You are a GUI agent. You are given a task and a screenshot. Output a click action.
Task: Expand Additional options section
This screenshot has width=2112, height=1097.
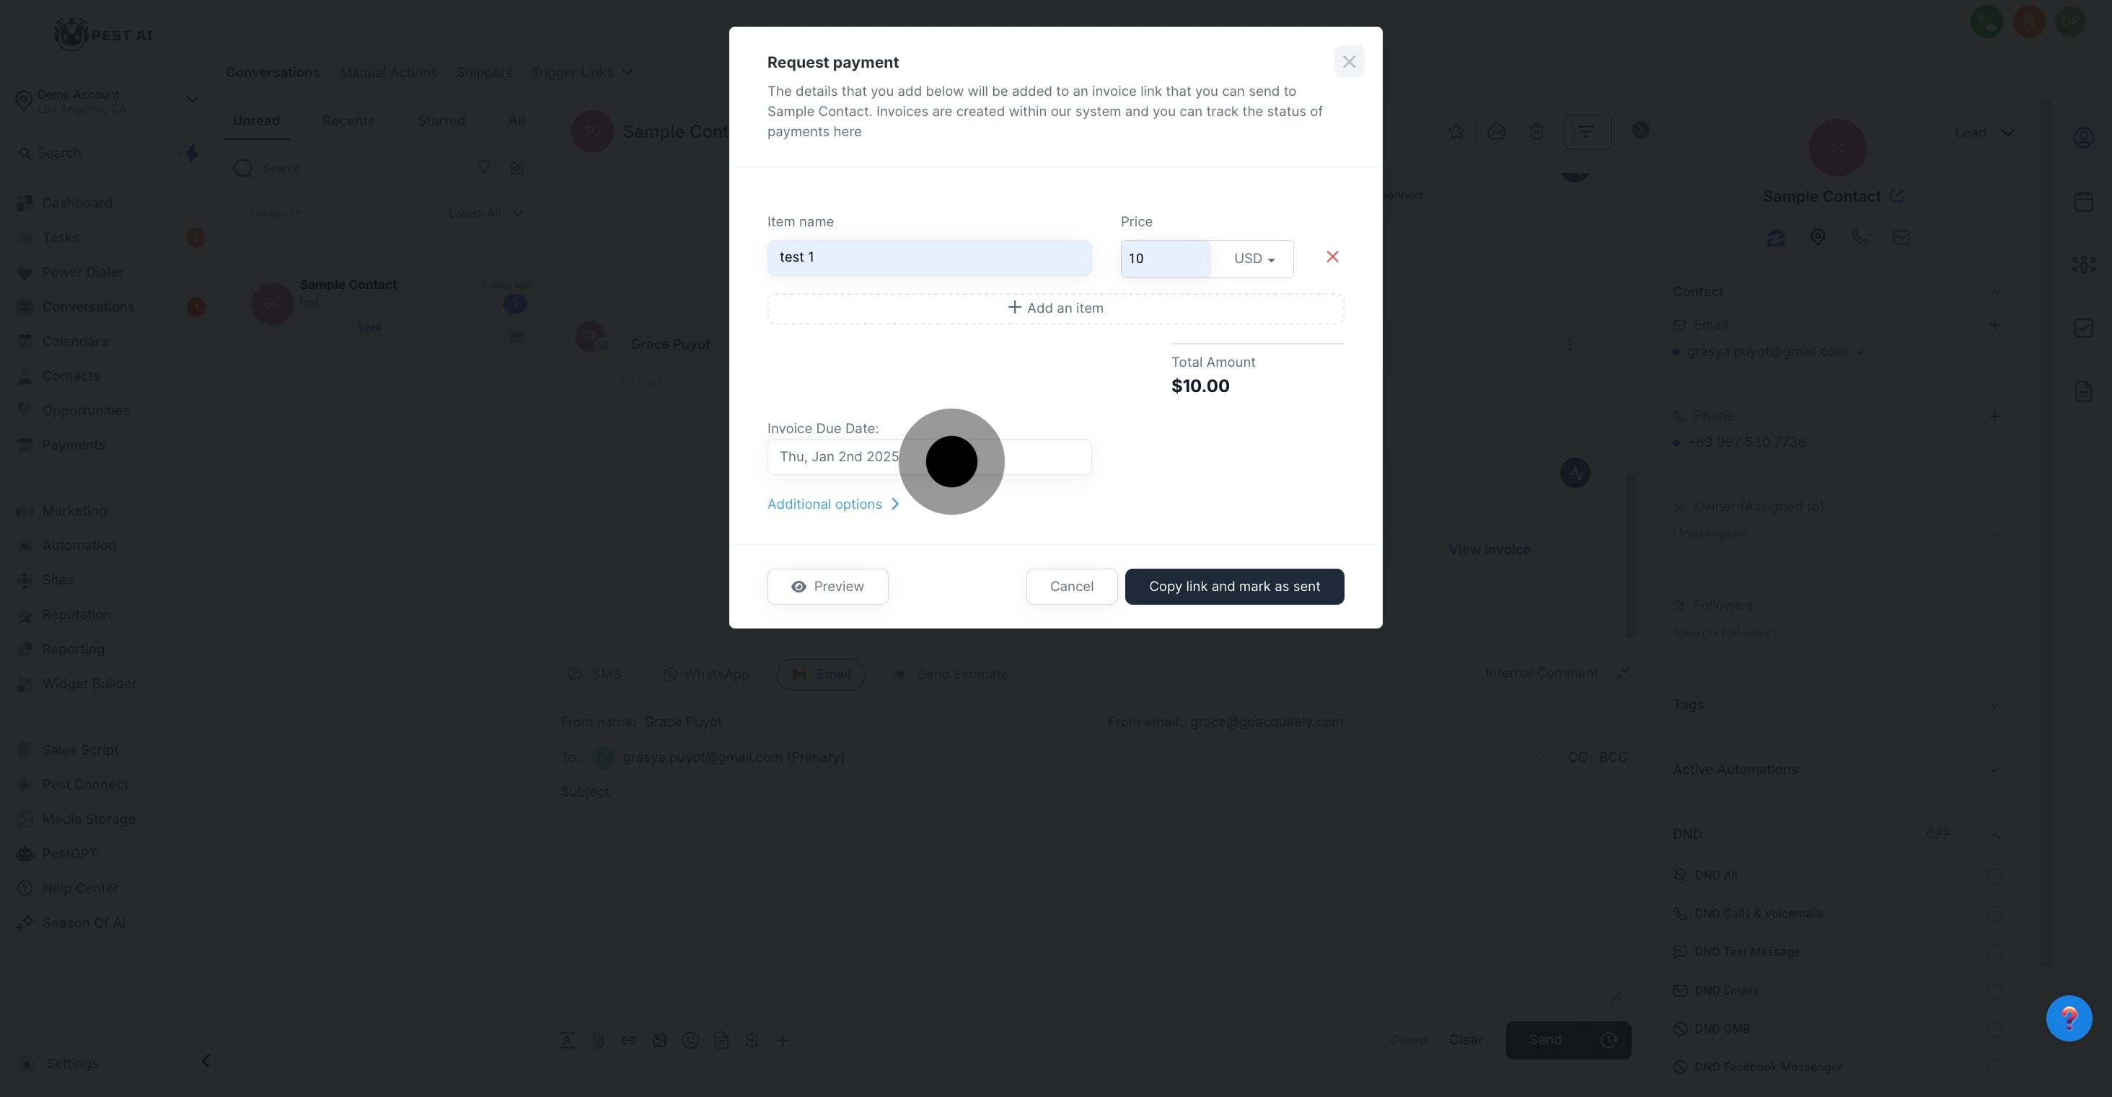click(833, 505)
